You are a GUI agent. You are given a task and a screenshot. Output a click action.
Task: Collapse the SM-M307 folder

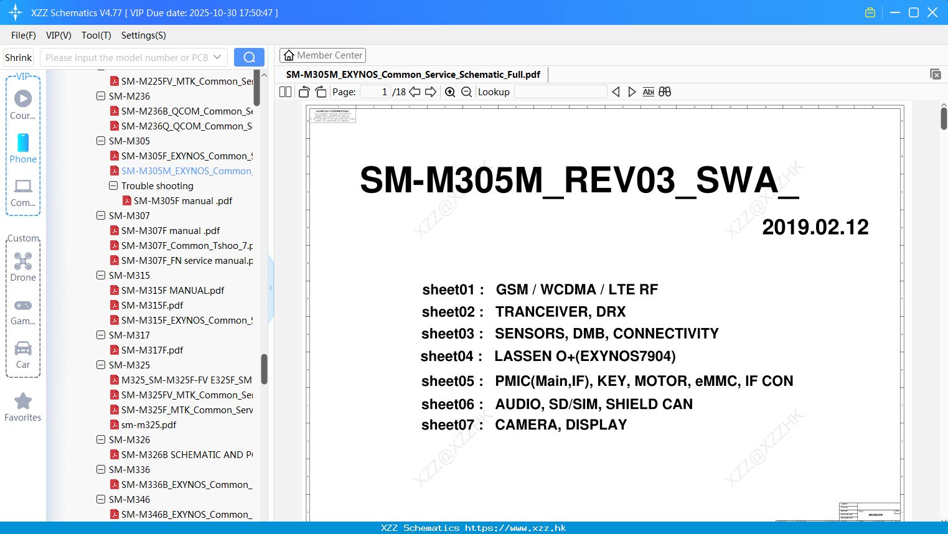[101, 215]
